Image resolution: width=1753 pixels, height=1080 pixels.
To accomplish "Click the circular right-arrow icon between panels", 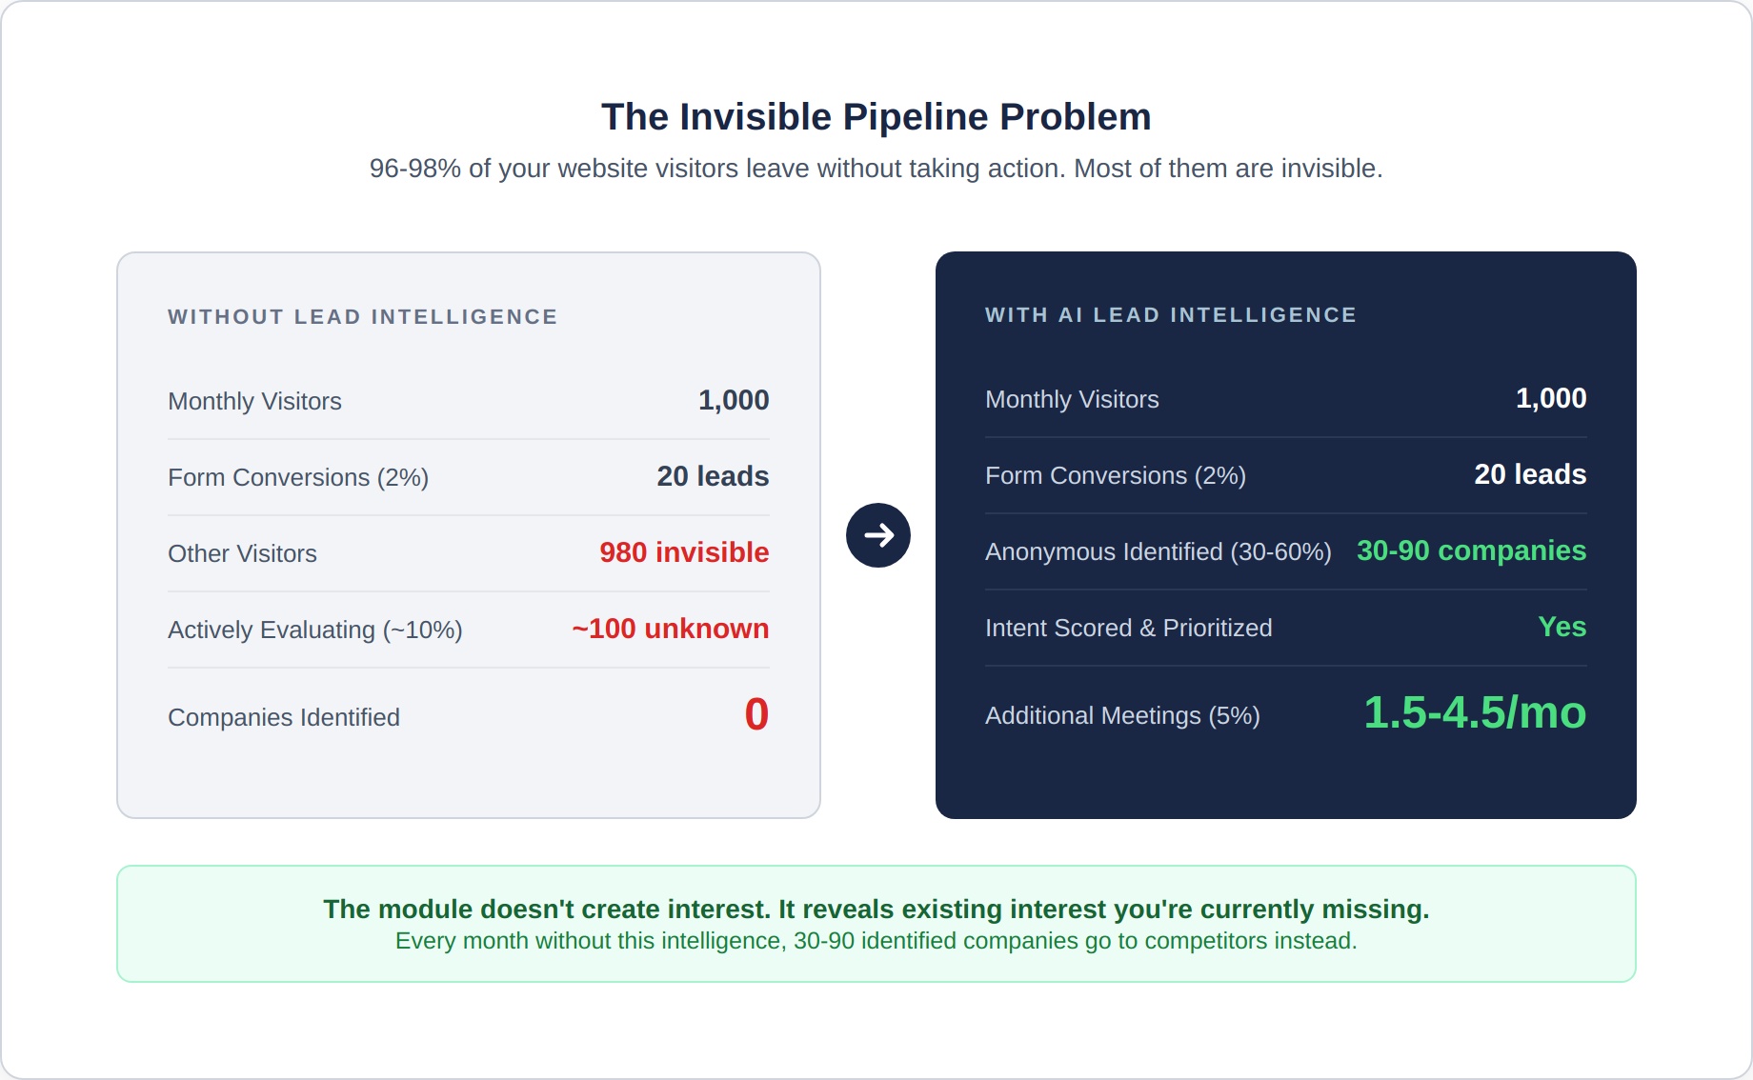I will click(x=877, y=535).
